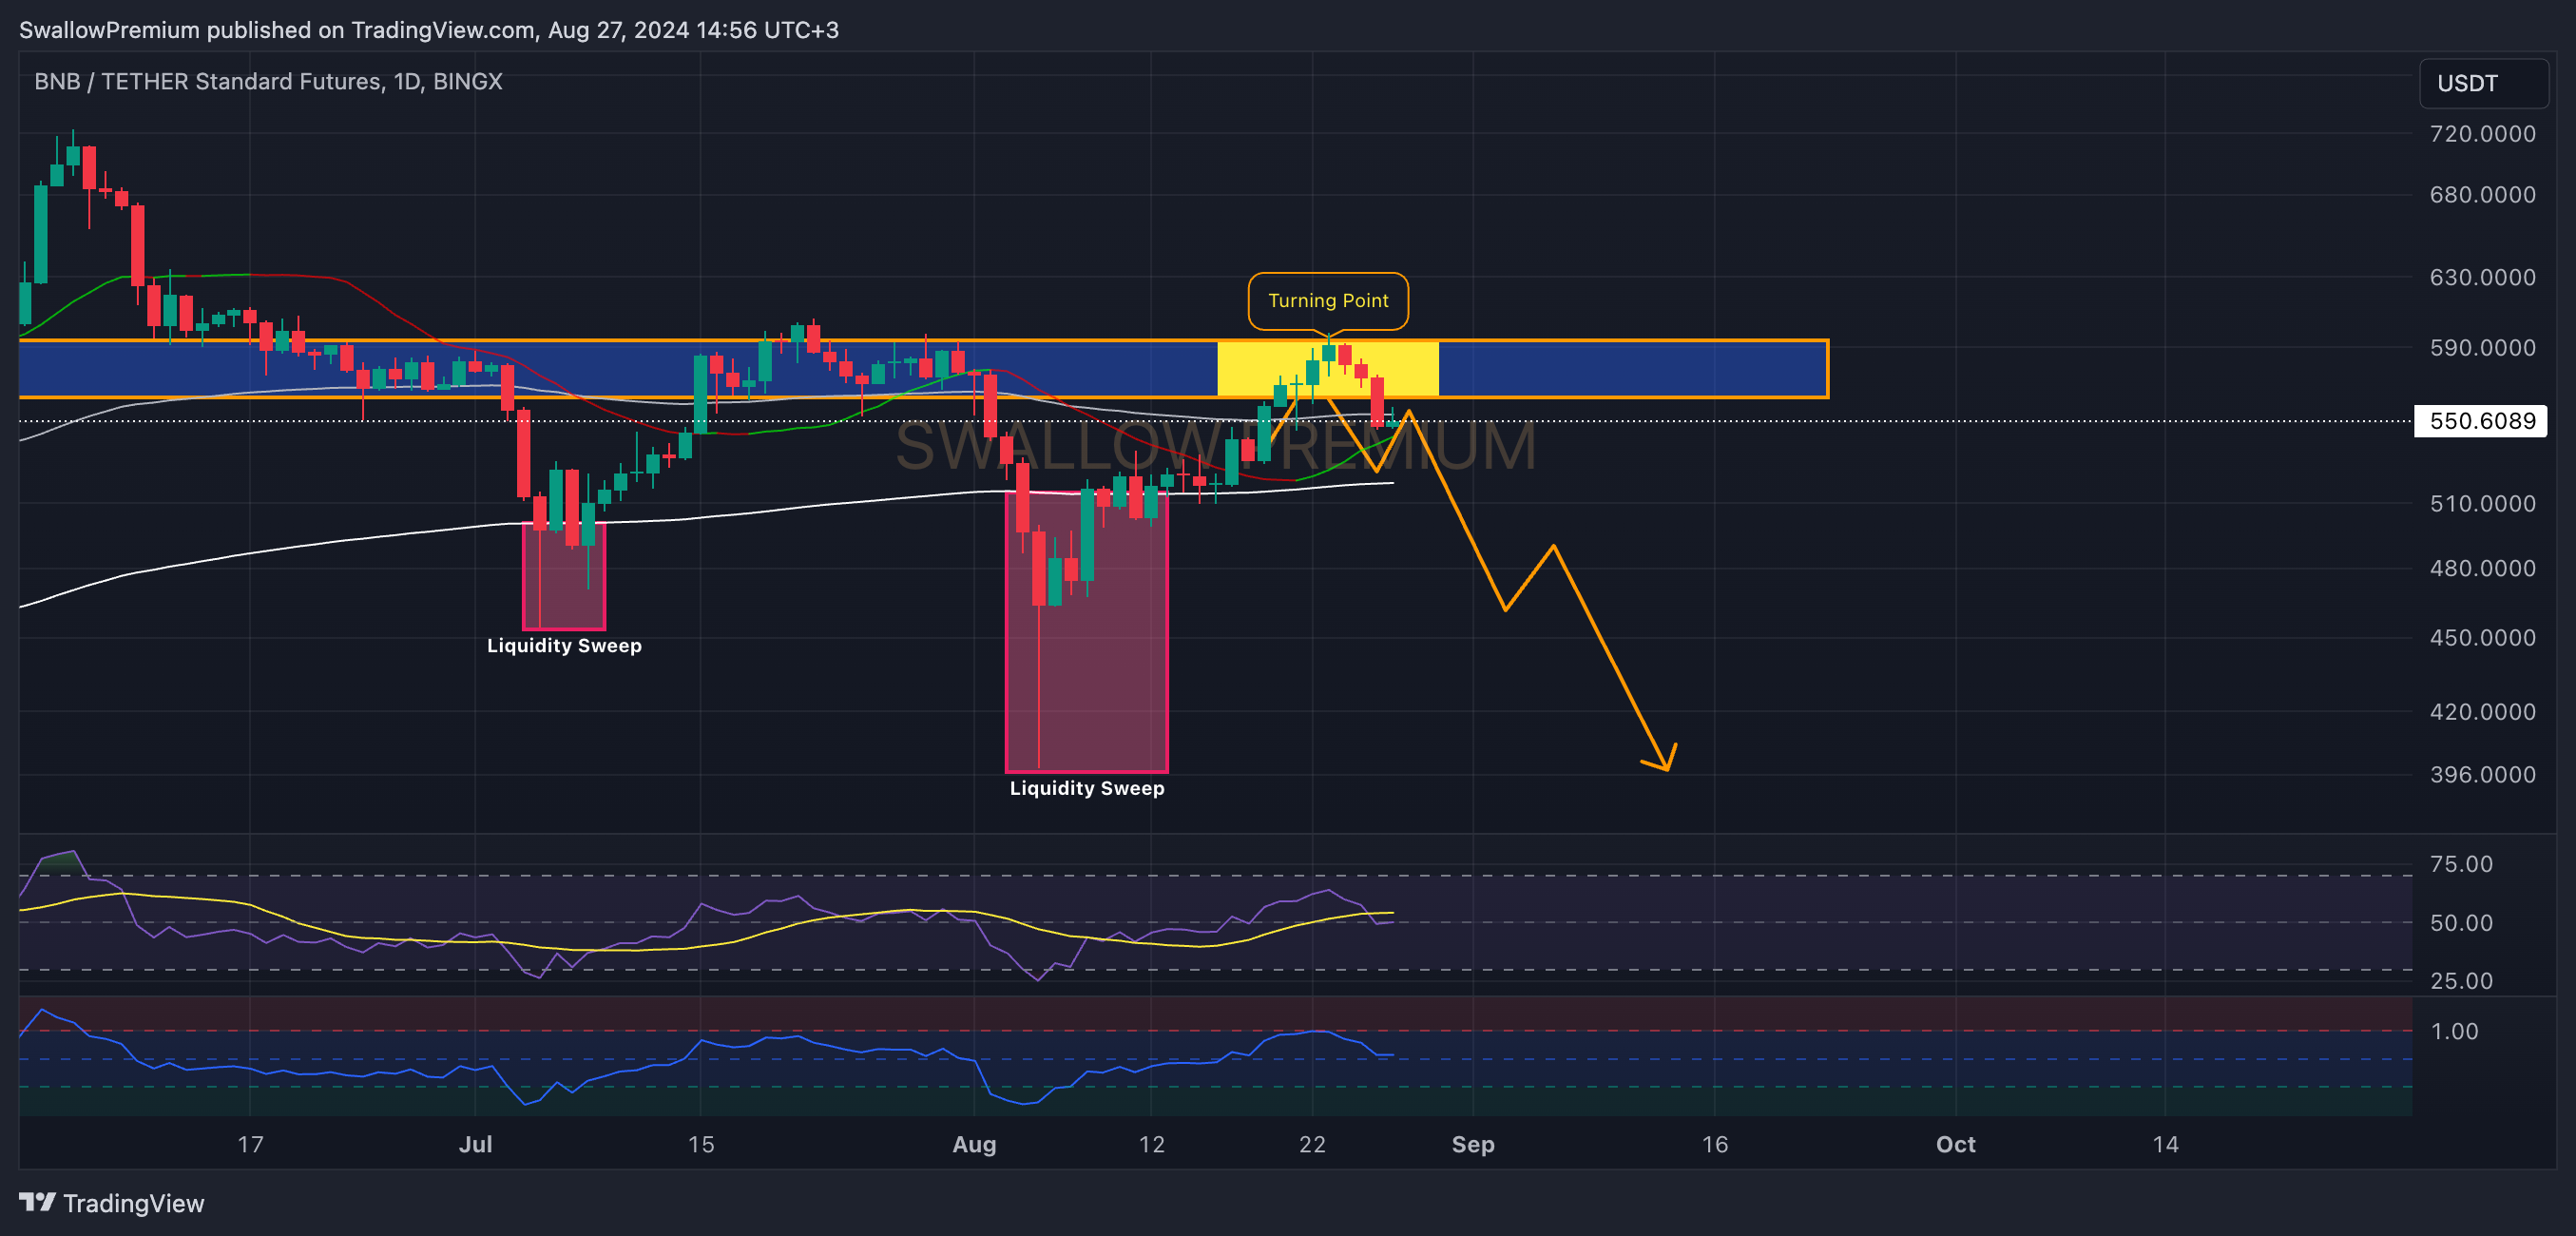Click the TradingView wordmark at bottom left
Screen dimensions: 2576x1236
click(133, 1203)
